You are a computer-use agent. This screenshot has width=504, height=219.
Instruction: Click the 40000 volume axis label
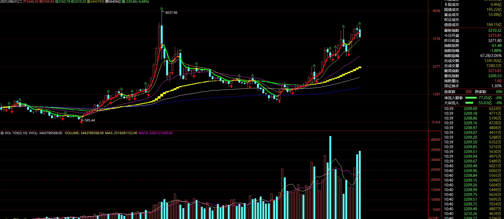click(x=435, y=140)
